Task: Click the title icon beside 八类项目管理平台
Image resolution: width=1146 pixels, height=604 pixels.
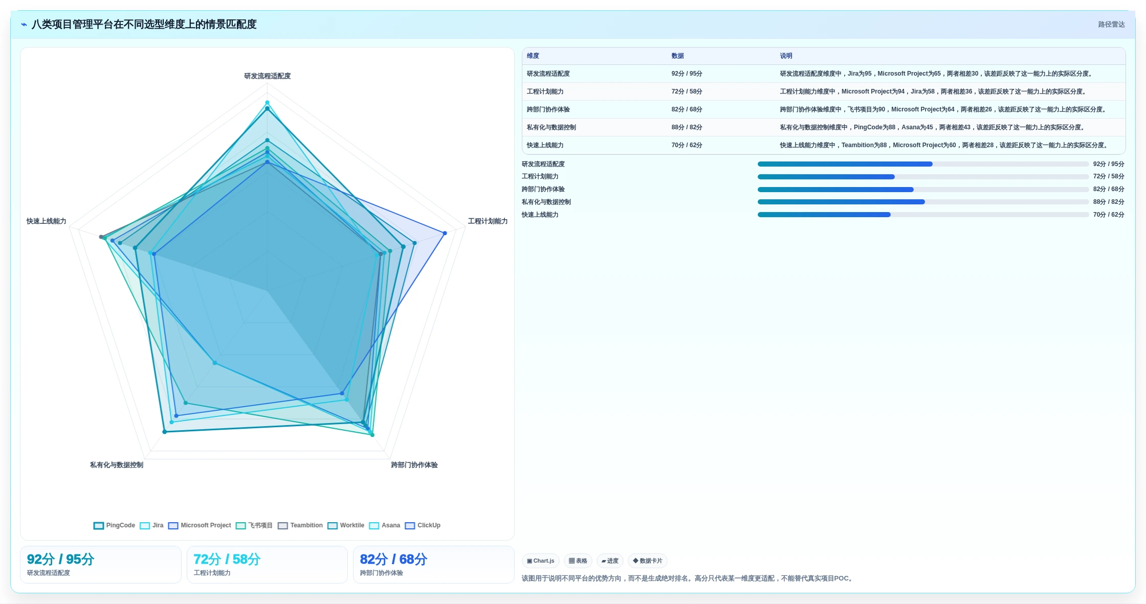Action: tap(24, 25)
